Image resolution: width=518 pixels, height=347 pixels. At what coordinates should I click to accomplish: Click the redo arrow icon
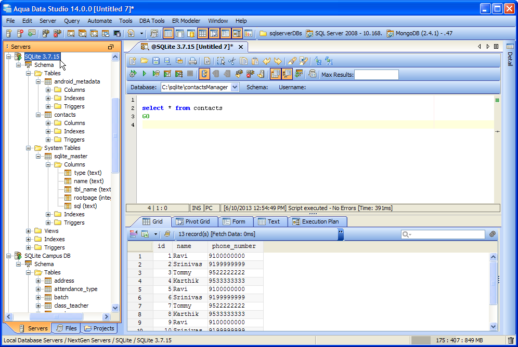pyautogui.click(x=278, y=61)
